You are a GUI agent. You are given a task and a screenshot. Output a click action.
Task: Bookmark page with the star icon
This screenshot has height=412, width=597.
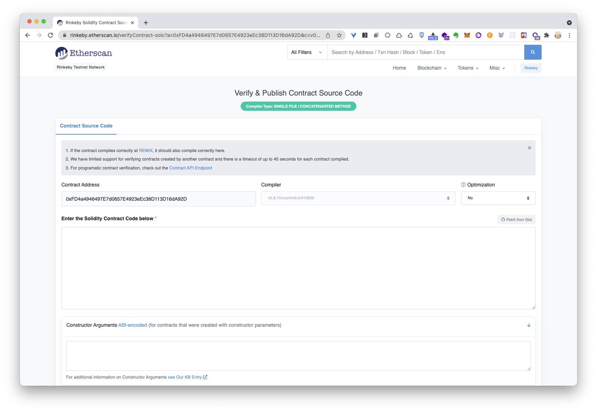[339, 35]
